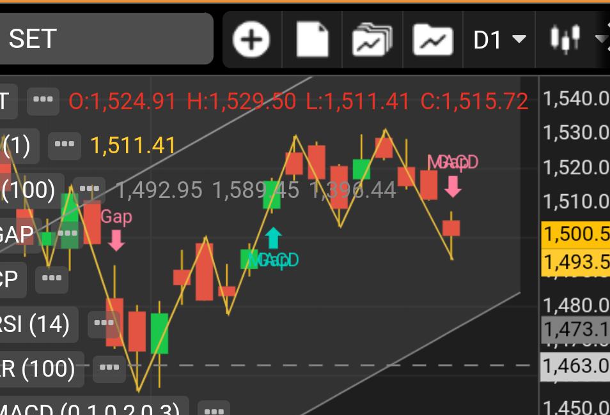The width and height of the screenshot is (610, 415).
Task: Click the teal MACD up arrow signal
Action: [x=273, y=238]
